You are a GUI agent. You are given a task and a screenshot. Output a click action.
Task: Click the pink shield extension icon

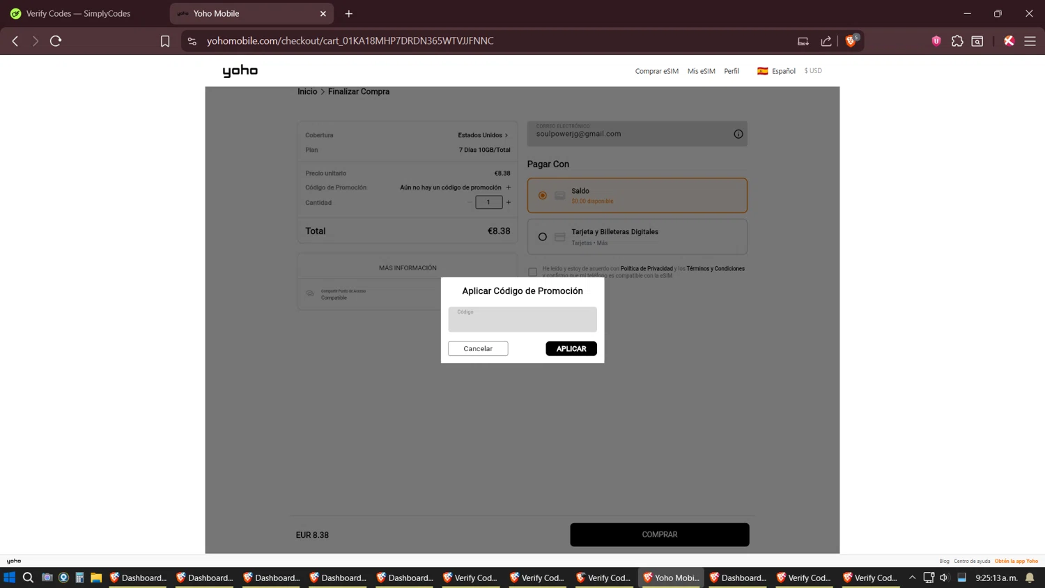936,41
